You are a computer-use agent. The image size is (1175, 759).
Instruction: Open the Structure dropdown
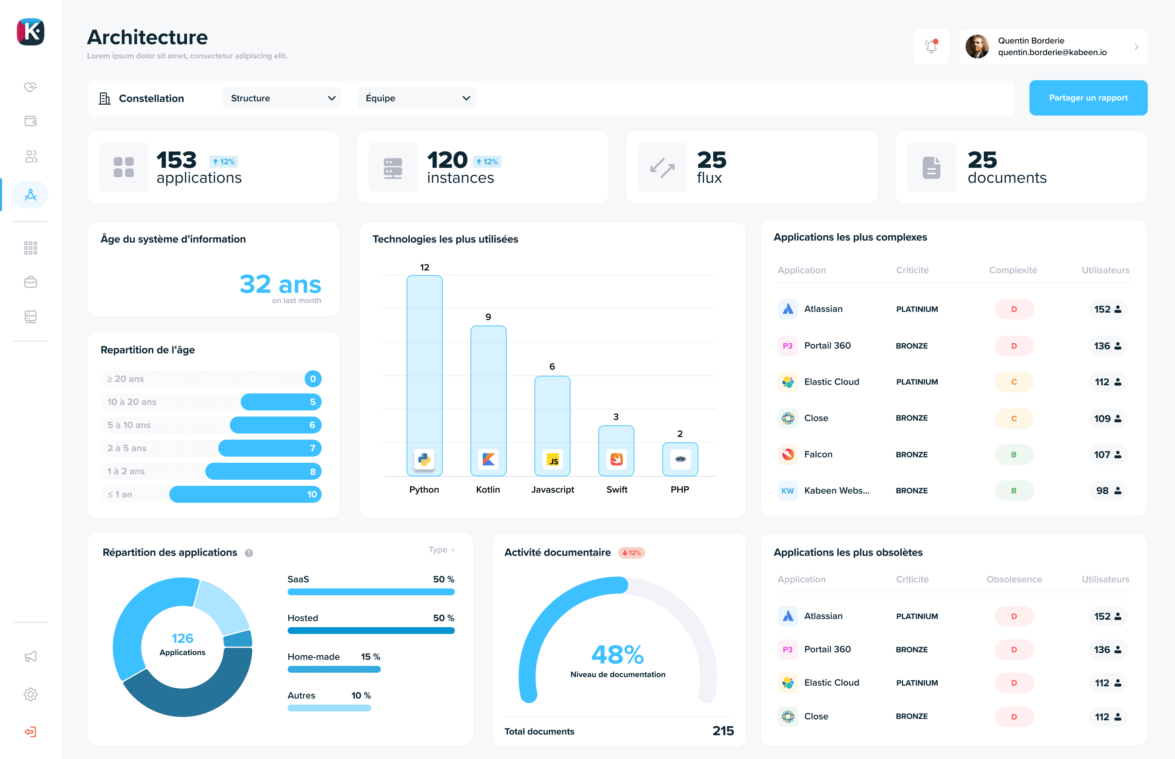coord(282,98)
